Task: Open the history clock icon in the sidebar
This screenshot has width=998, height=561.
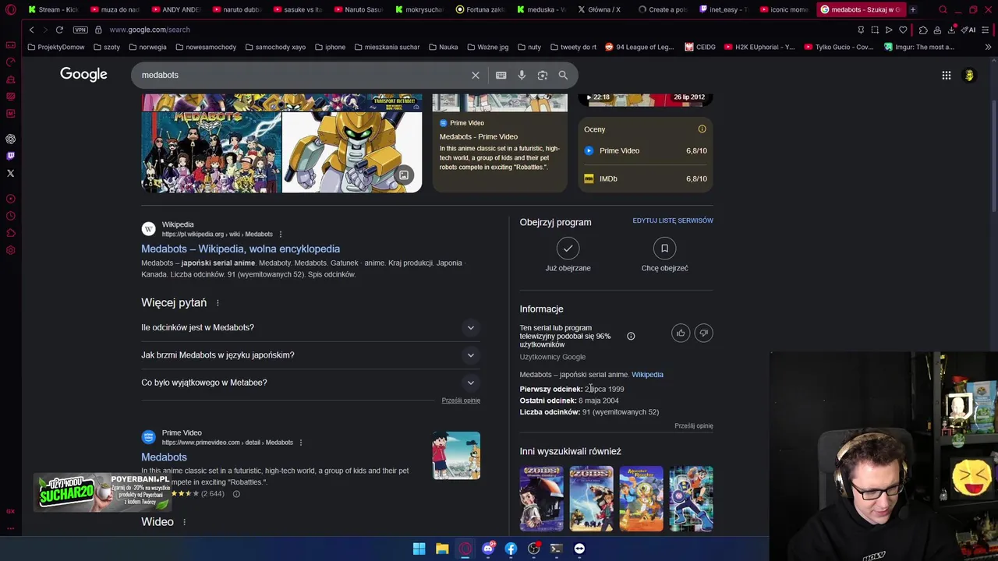Action: 10,216
